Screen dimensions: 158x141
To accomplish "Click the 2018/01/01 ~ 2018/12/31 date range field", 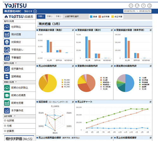I will tap(137, 11).
